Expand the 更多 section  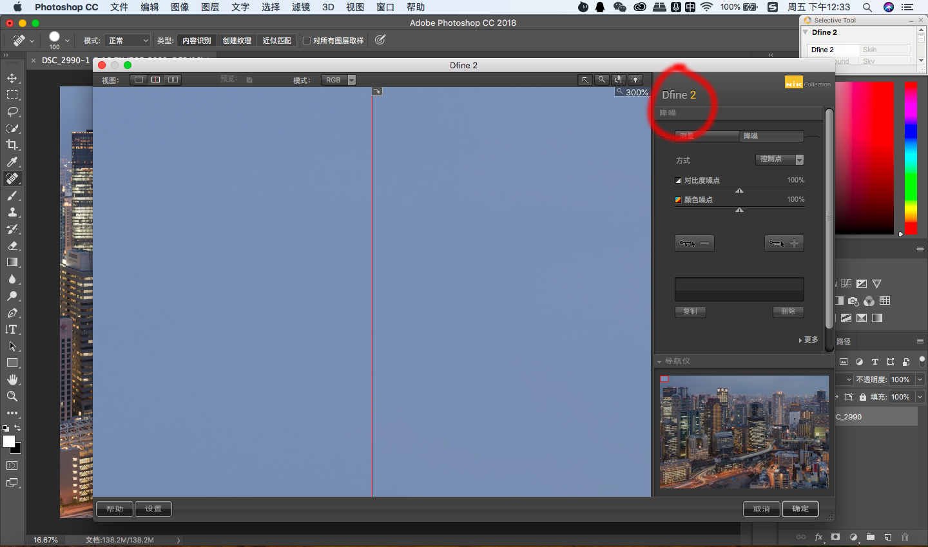coord(808,340)
